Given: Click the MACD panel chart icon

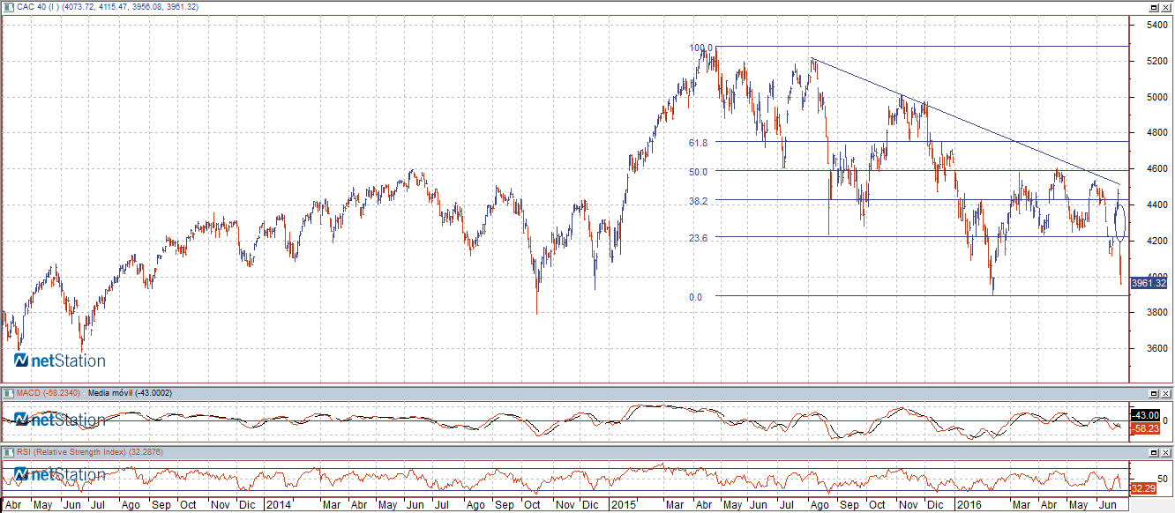Looking at the screenshot, I should pos(7,392).
